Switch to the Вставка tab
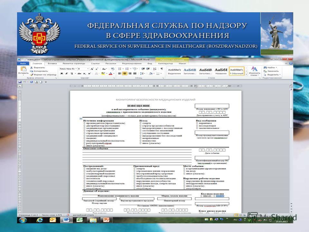 [52, 63]
